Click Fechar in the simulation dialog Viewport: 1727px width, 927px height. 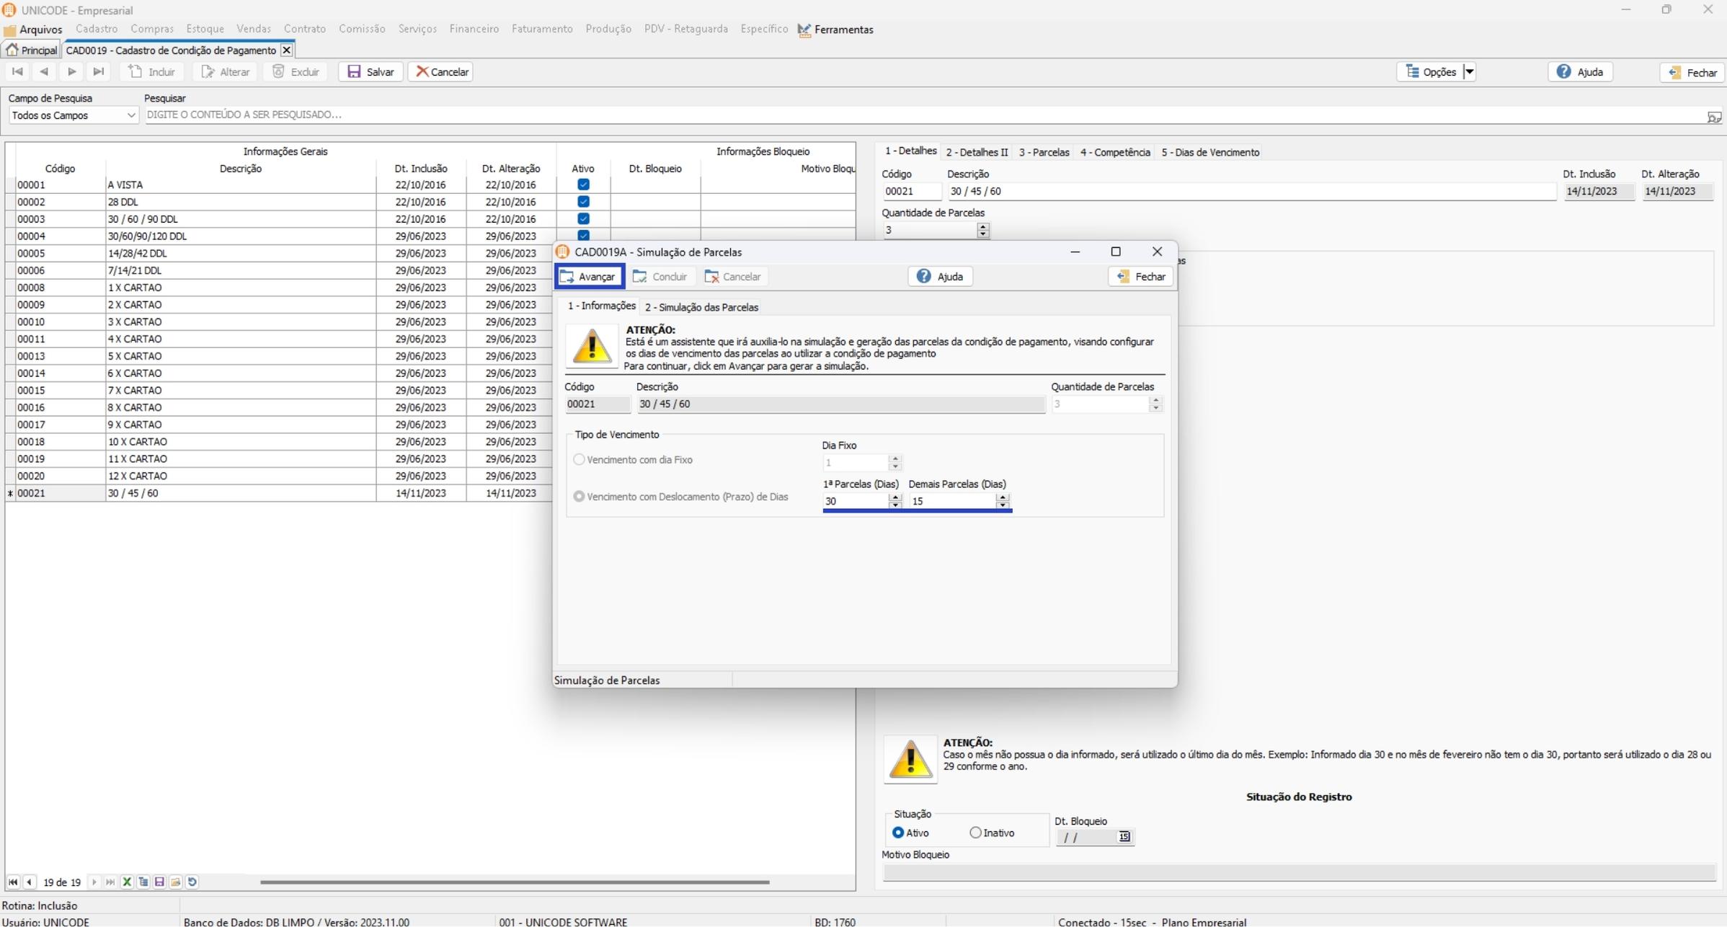1140,276
